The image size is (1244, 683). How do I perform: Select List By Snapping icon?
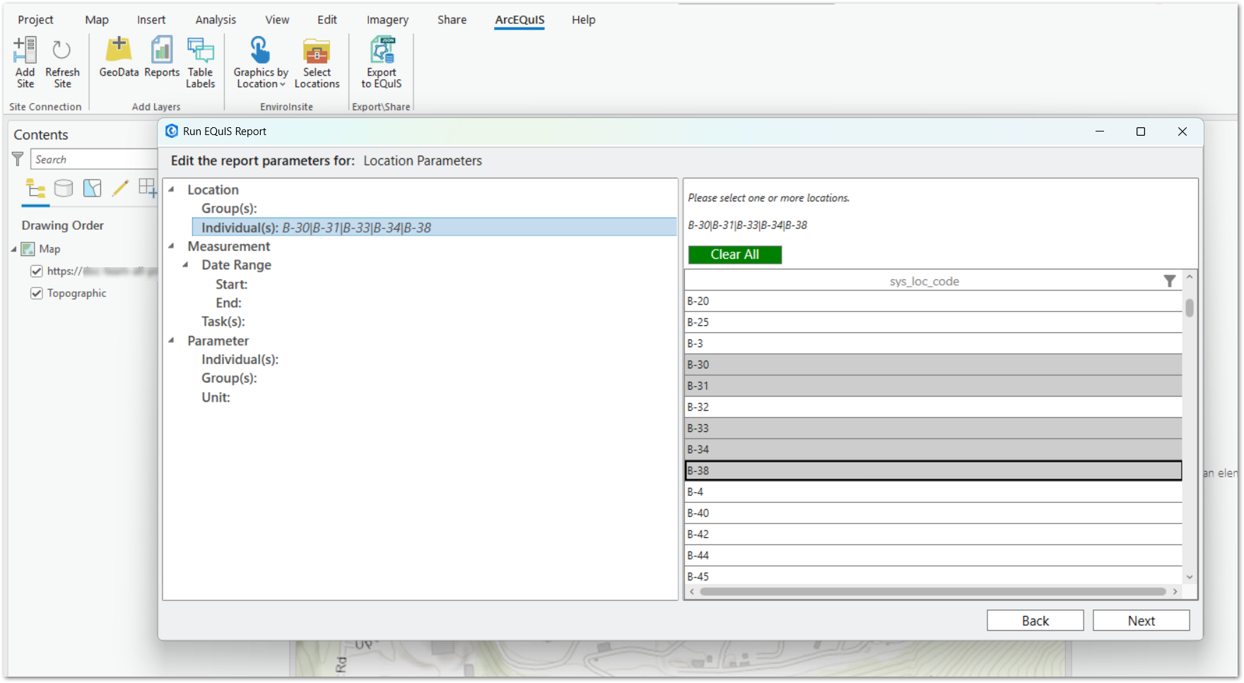148,188
